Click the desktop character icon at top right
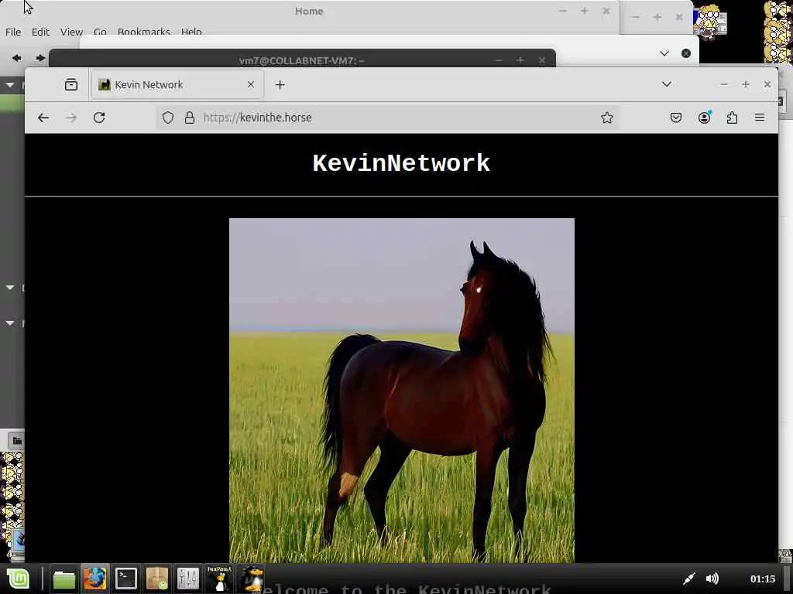793x594 pixels. [710, 22]
